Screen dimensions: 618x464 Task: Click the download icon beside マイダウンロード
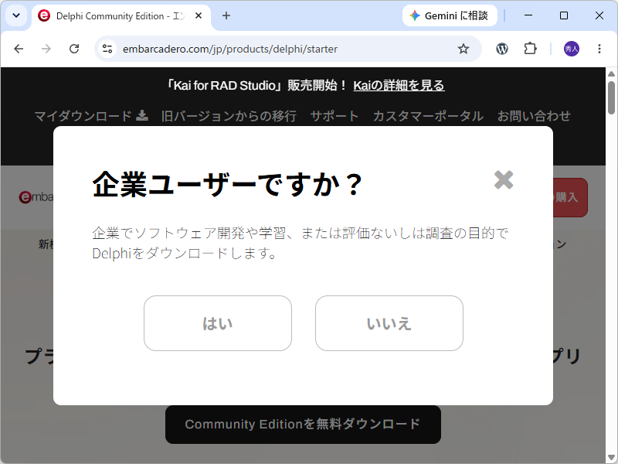(x=142, y=115)
